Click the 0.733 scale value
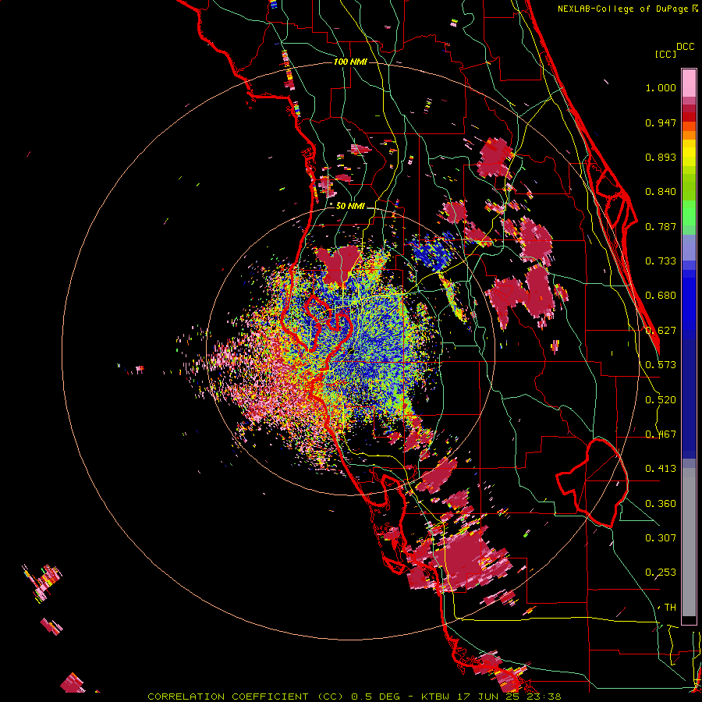Viewport: 702px width, 702px height. click(x=661, y=261)
